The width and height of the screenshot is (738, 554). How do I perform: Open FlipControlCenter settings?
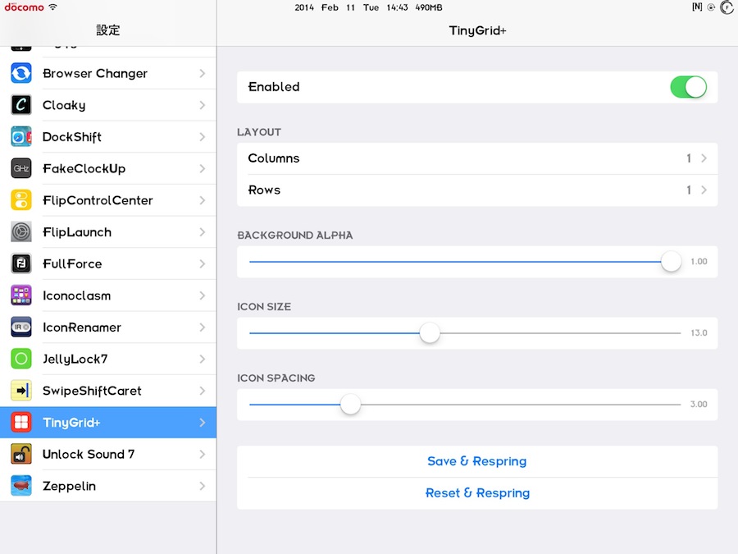click(x=108, y=200)
